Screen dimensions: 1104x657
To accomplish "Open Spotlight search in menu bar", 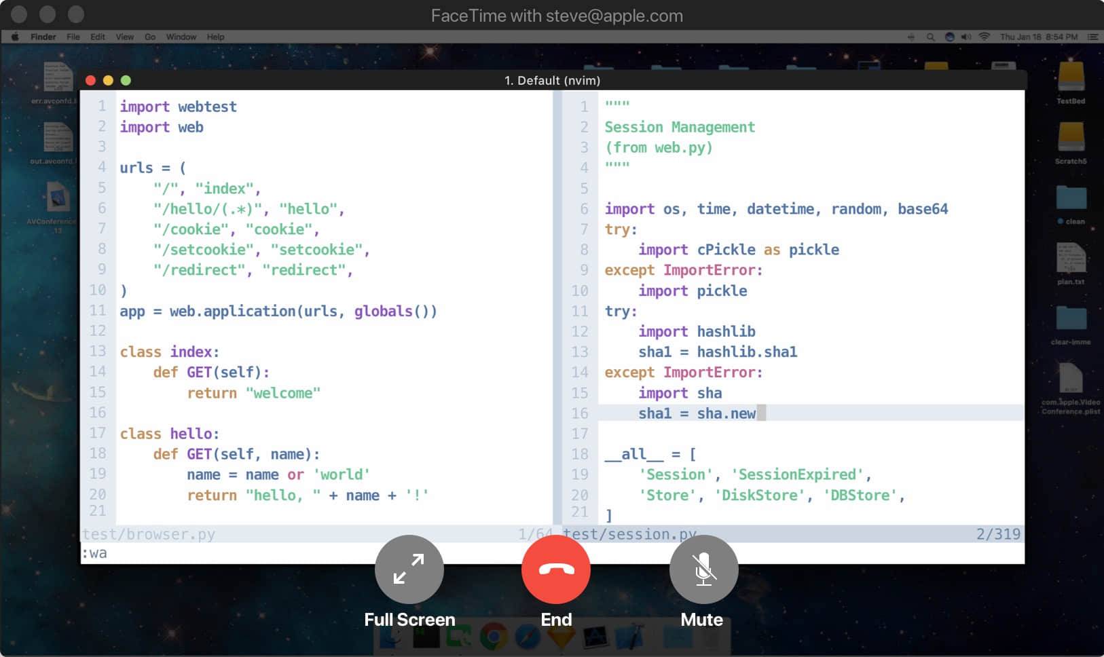I will click(x=930, y=37).
